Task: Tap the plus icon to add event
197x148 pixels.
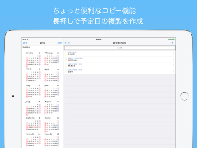Action: (x=172, y=43)
